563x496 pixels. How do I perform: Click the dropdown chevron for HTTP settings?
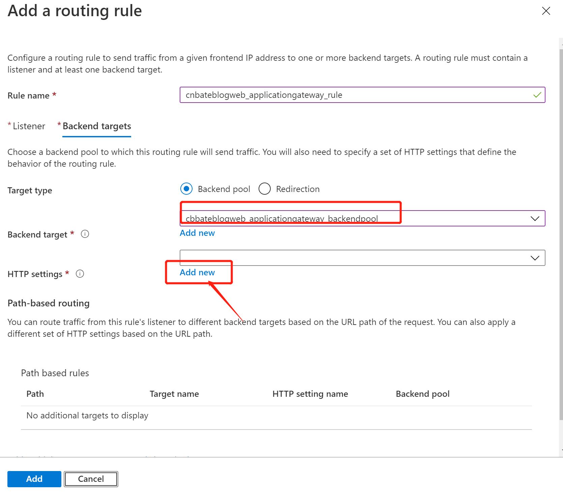point(535,258)
